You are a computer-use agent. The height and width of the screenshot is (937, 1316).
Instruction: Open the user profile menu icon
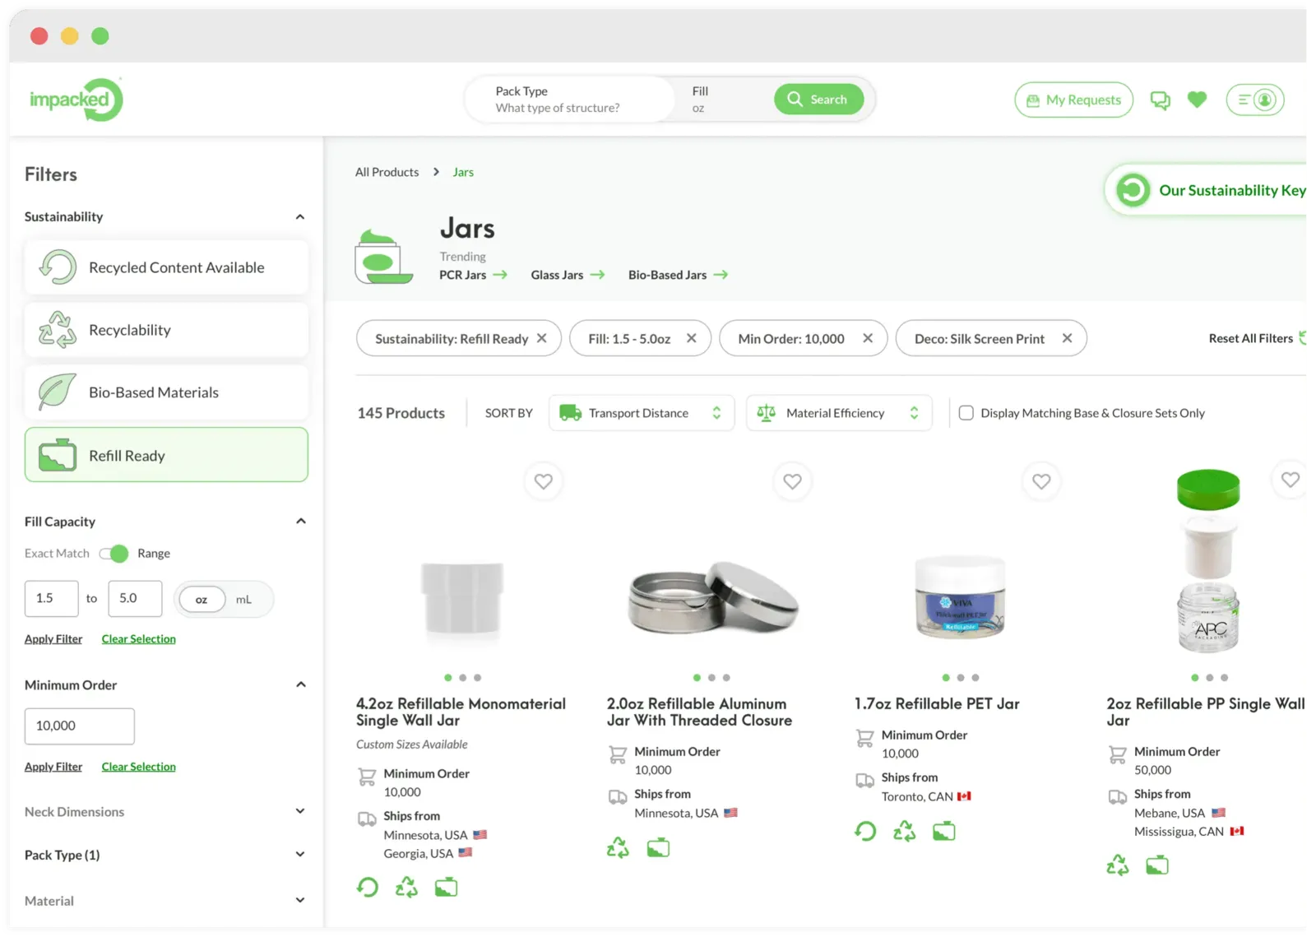click(1255, 100)
